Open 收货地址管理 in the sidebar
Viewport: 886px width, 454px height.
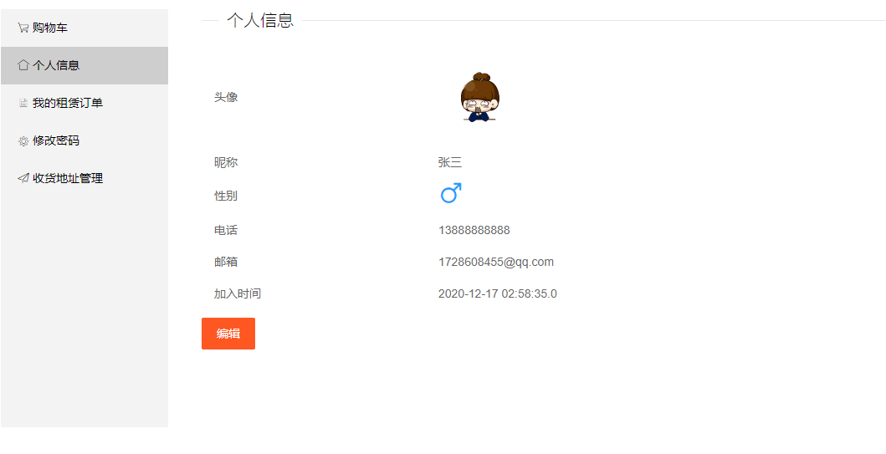point(85,178)
